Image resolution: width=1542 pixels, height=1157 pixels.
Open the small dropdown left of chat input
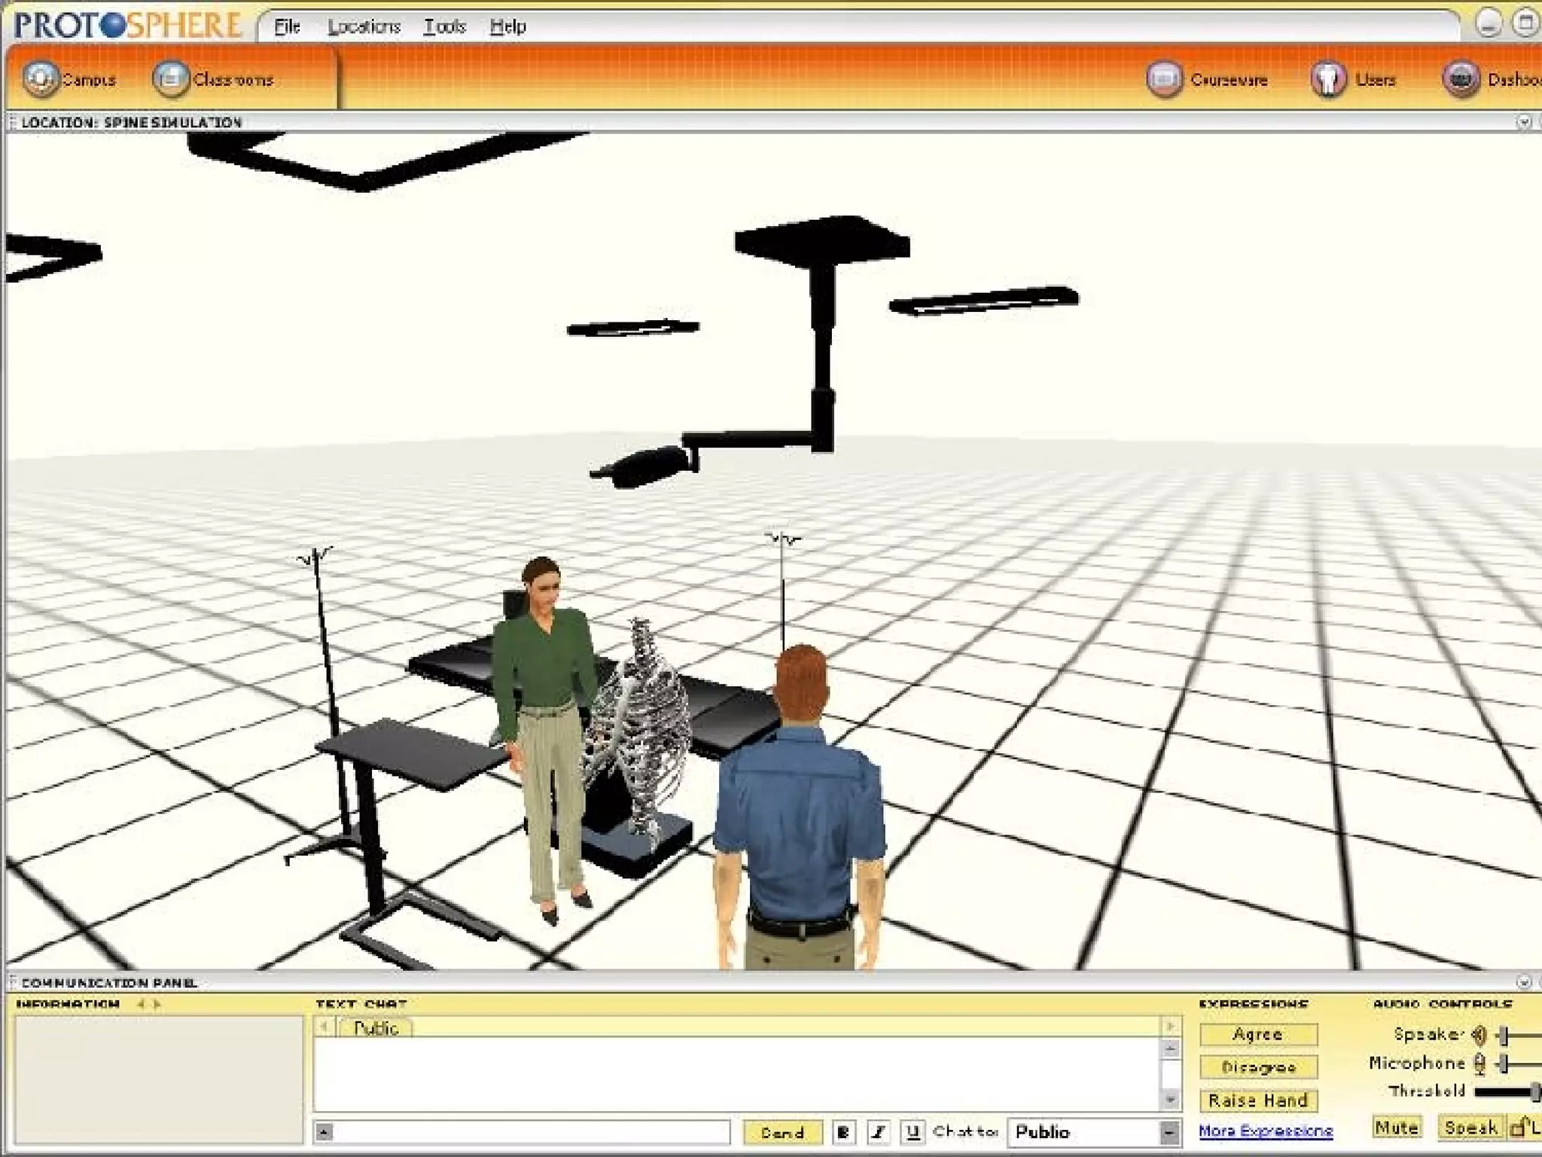(324, 1131)
